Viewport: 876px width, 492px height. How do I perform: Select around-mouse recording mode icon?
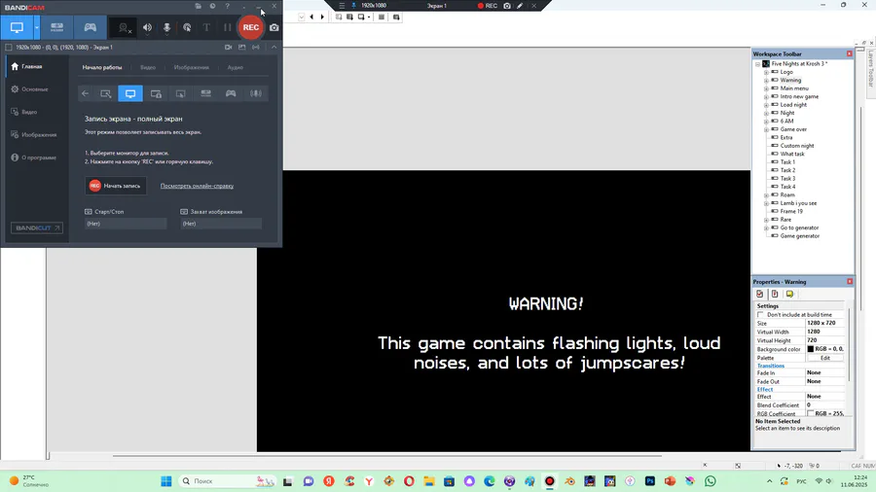(180, 93)
